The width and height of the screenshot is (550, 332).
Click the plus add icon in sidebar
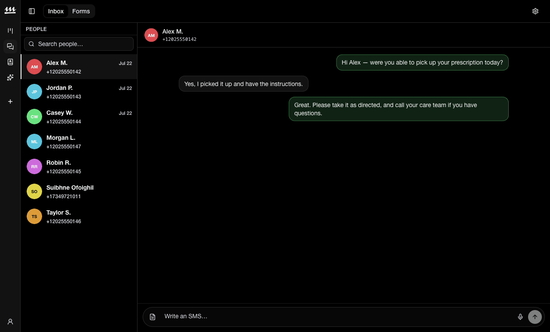pos(10,101)
